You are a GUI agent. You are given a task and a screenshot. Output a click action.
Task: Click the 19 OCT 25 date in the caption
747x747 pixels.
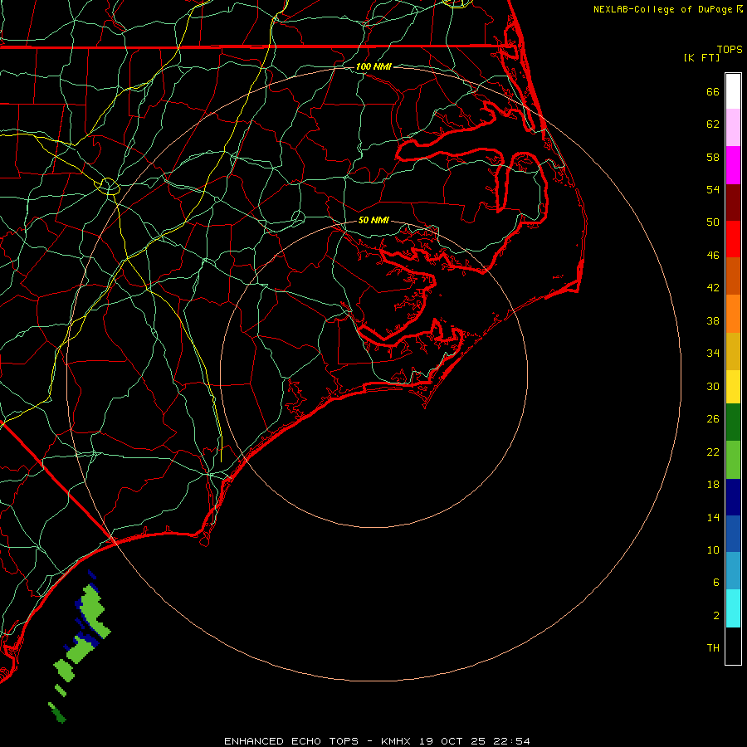[452, 741]
